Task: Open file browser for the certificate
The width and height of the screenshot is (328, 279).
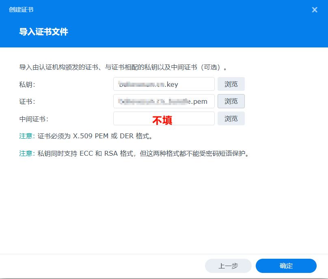Action: [x=231, y=101]
